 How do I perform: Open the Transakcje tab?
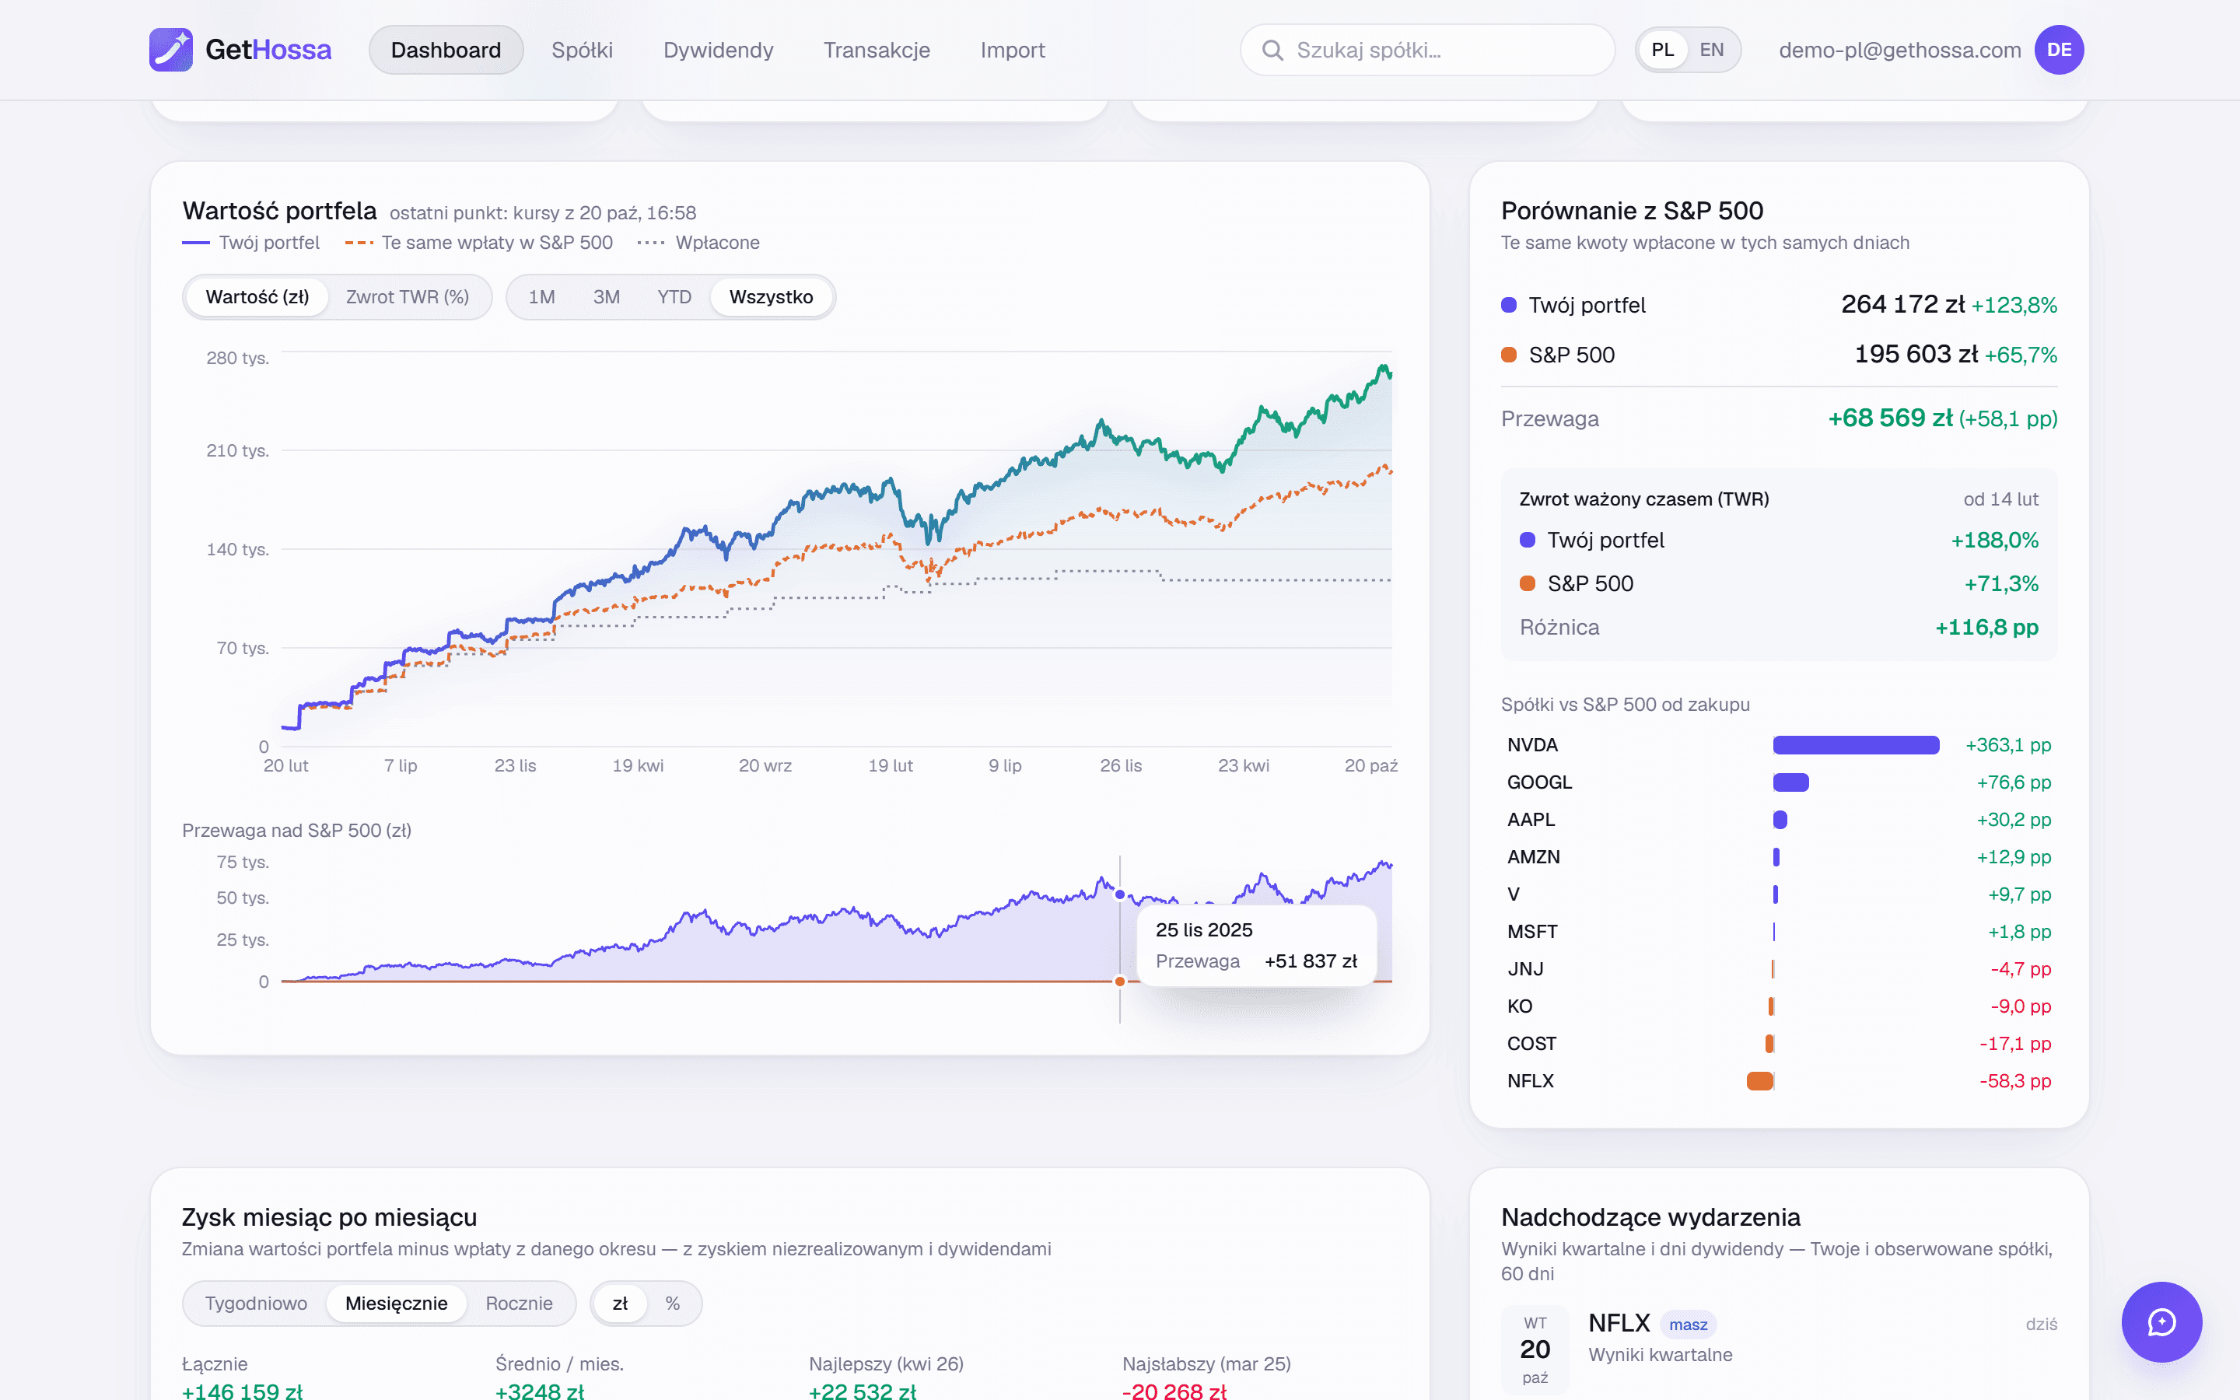pyautogui.click(x=877, y=50)
